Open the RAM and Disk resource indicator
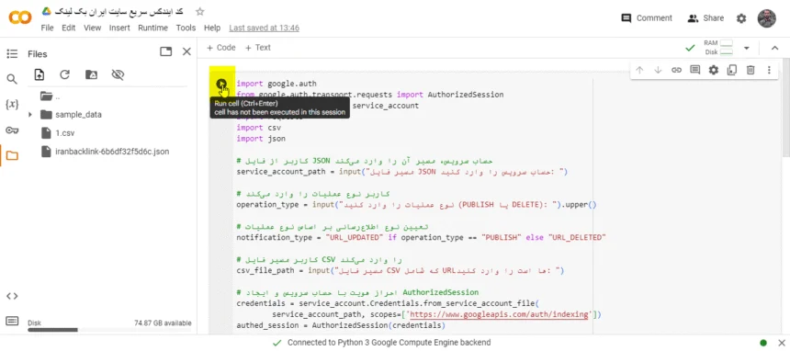This screenshot has width=790, height=351. coord(718,48)
